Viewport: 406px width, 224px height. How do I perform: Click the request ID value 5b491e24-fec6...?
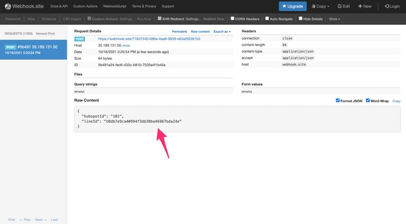point(132,65)
